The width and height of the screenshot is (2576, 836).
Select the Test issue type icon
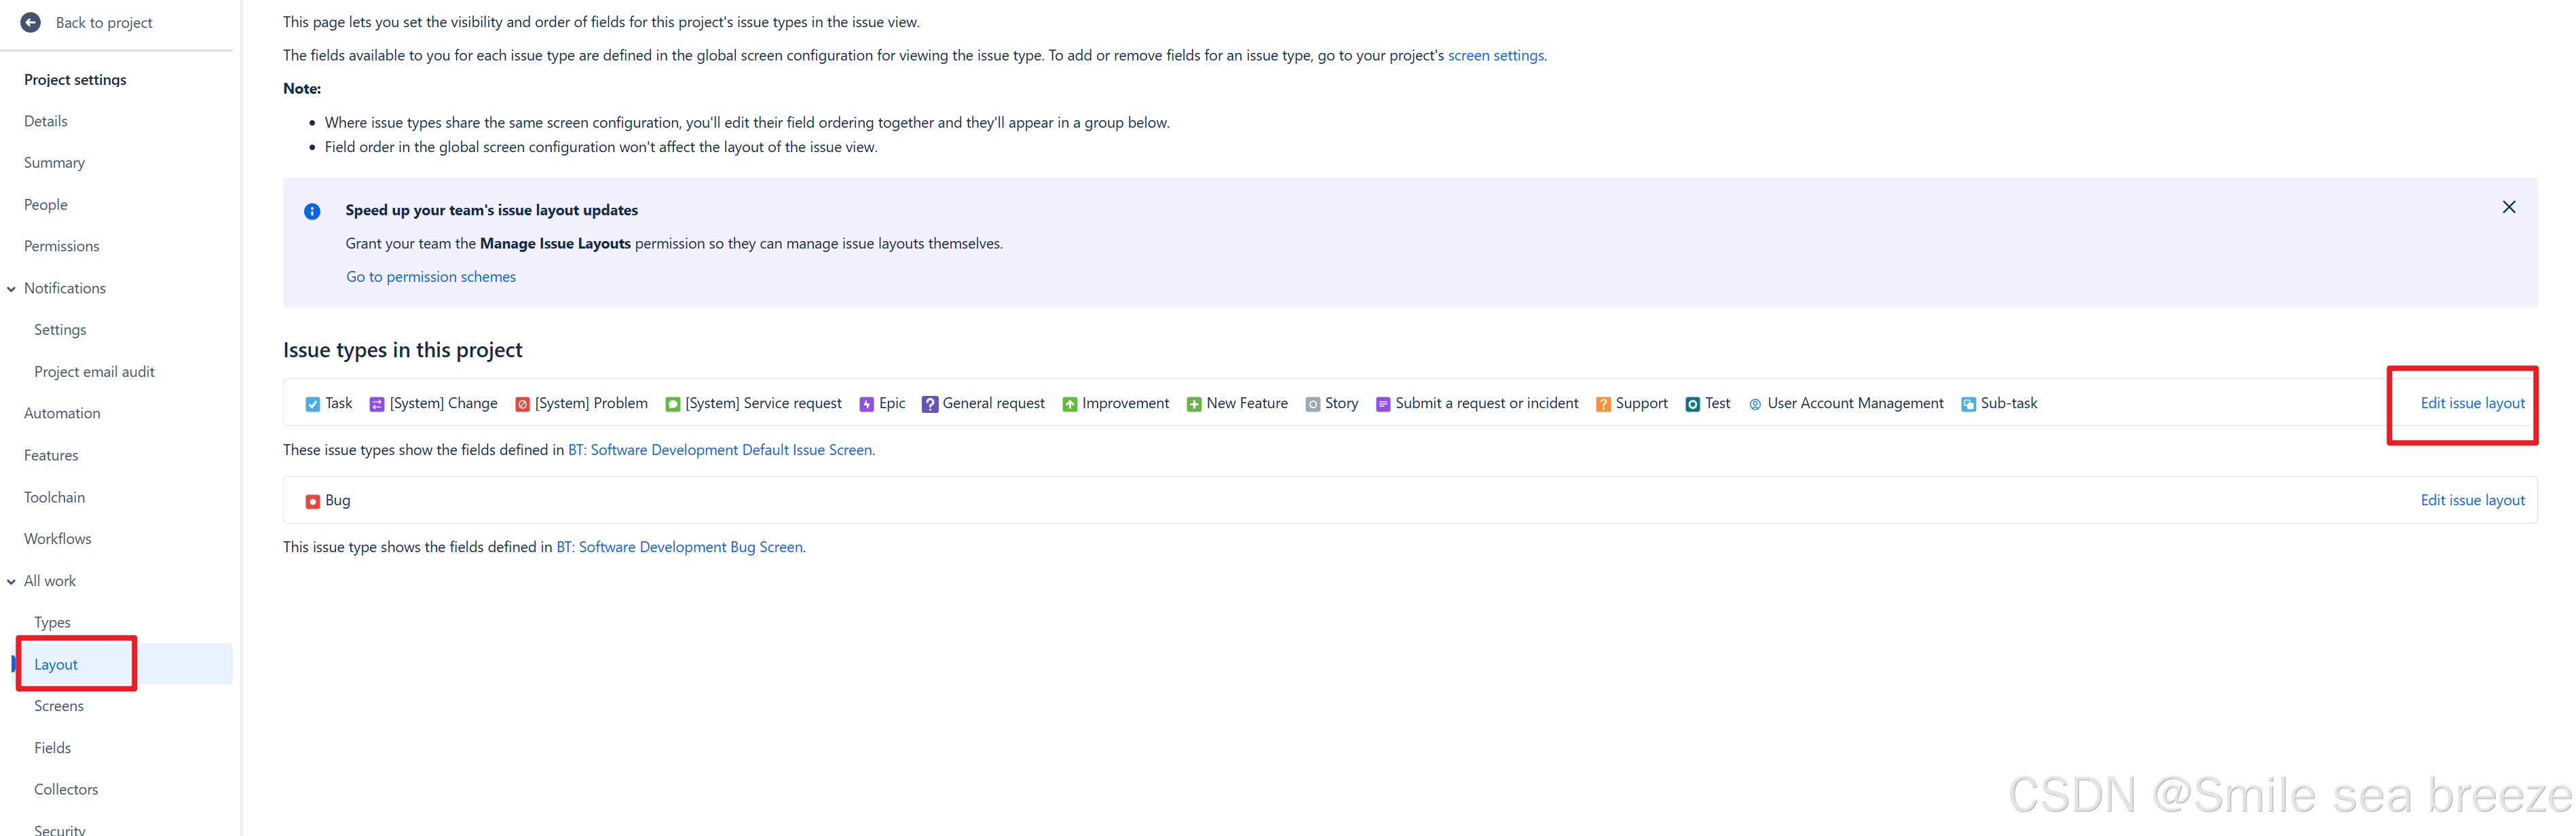tap(1692, 403)
